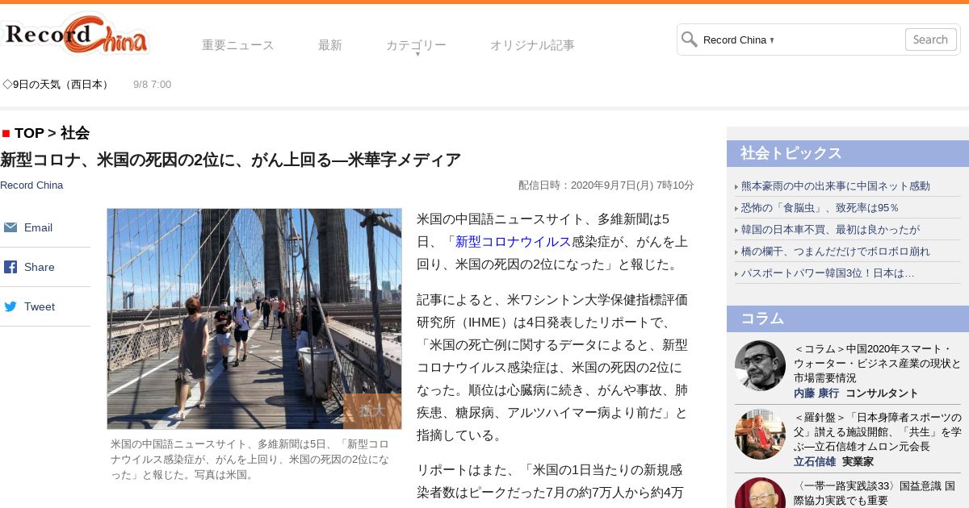Click the article headline 新型コロナ、米国の死因の2位に
The image size is (969, 508).
(x=230, y=160)
